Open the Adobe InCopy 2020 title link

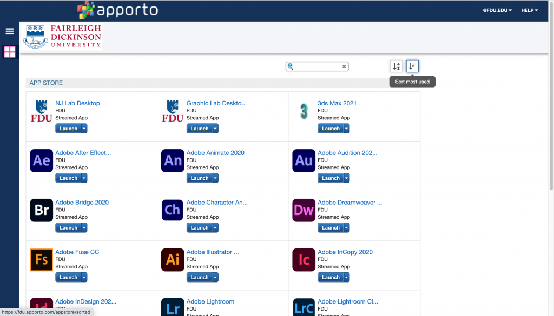[345, 252]
